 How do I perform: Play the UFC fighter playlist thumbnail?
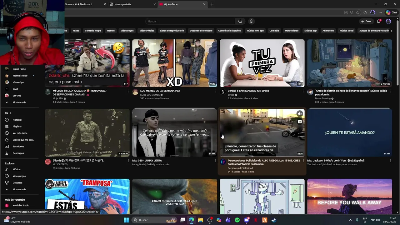tap(87, 133)
